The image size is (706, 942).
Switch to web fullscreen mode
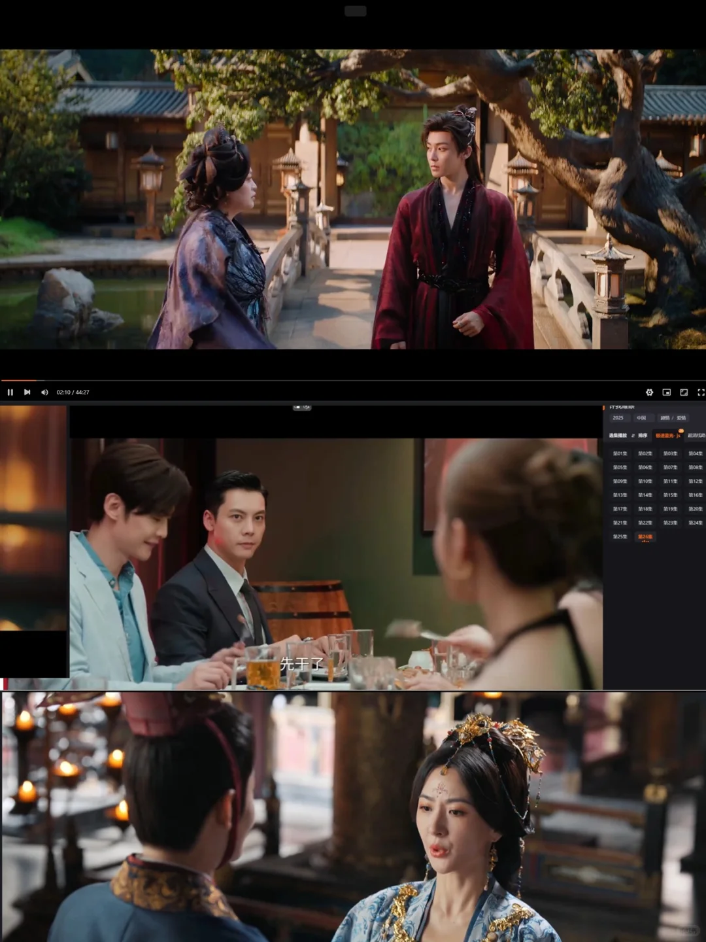[684, 392]
